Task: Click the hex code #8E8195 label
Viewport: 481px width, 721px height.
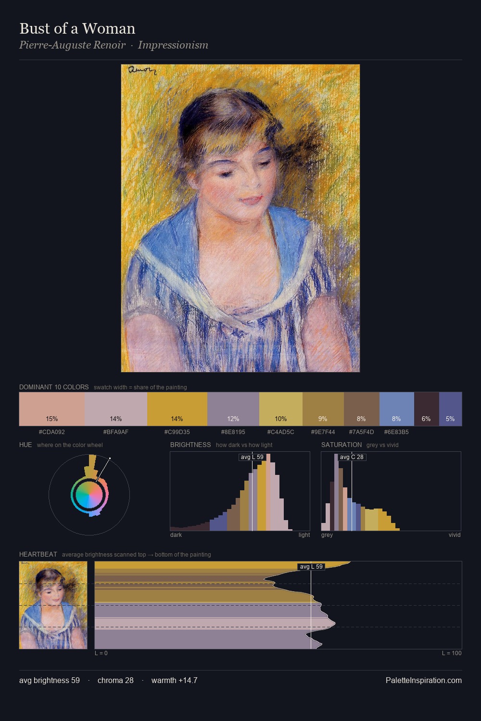Action: pyautogui.click(x=233, y=432)
